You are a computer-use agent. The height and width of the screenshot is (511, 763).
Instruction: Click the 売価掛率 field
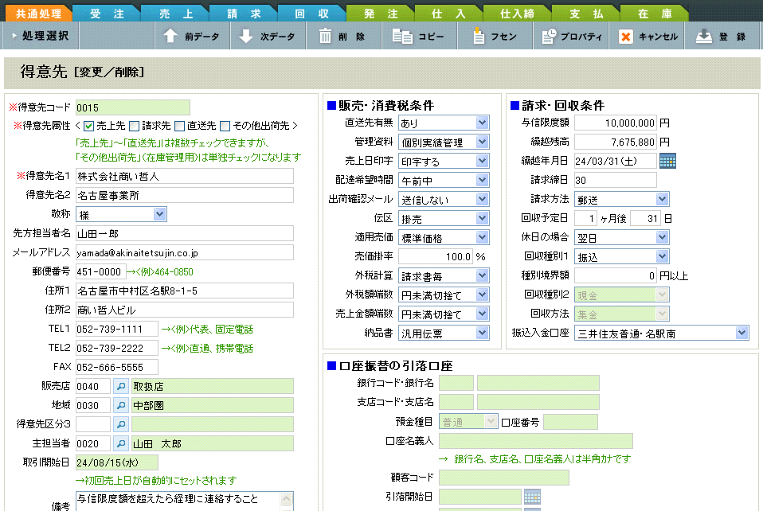[436, 256]
